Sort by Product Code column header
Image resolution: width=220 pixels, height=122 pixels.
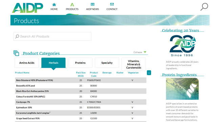point(94,74)
